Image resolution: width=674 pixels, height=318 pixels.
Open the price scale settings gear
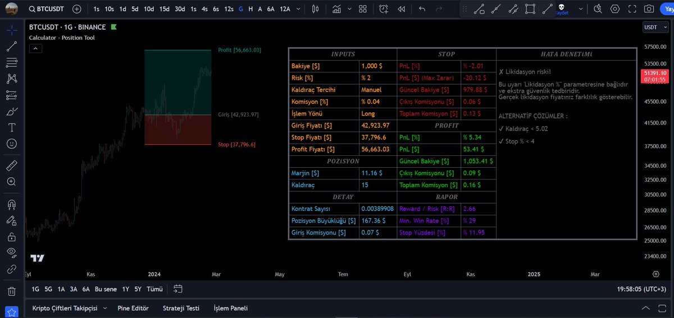click(655, 274)
